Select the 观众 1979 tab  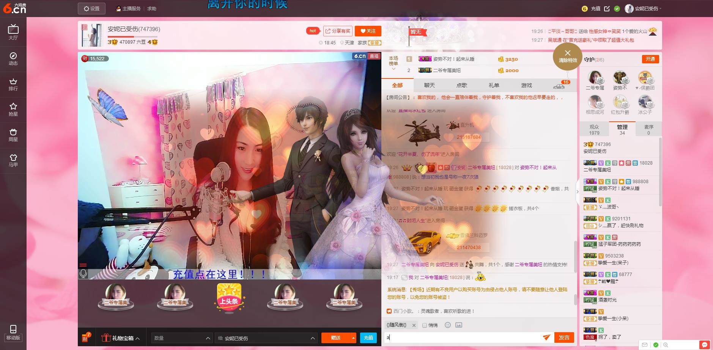coord(594,130)
